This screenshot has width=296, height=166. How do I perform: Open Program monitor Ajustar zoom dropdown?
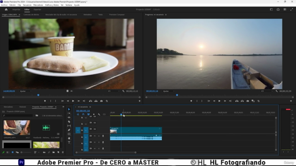tap(169, 91)
